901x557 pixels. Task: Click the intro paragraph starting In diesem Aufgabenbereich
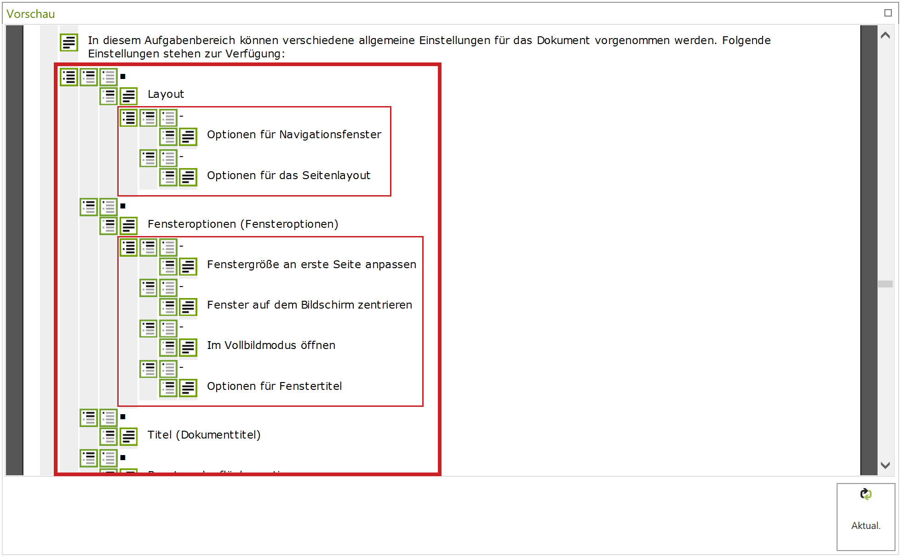tap(429, 47)
